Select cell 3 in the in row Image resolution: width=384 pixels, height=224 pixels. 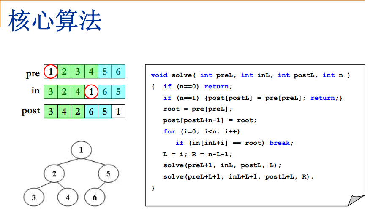pyautogui.click(x=51, y=92)
